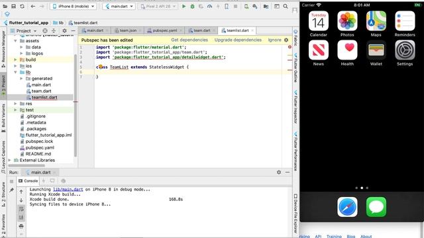
Task: Open search everywhere magnifier icon
Action: tap(286, 6)
